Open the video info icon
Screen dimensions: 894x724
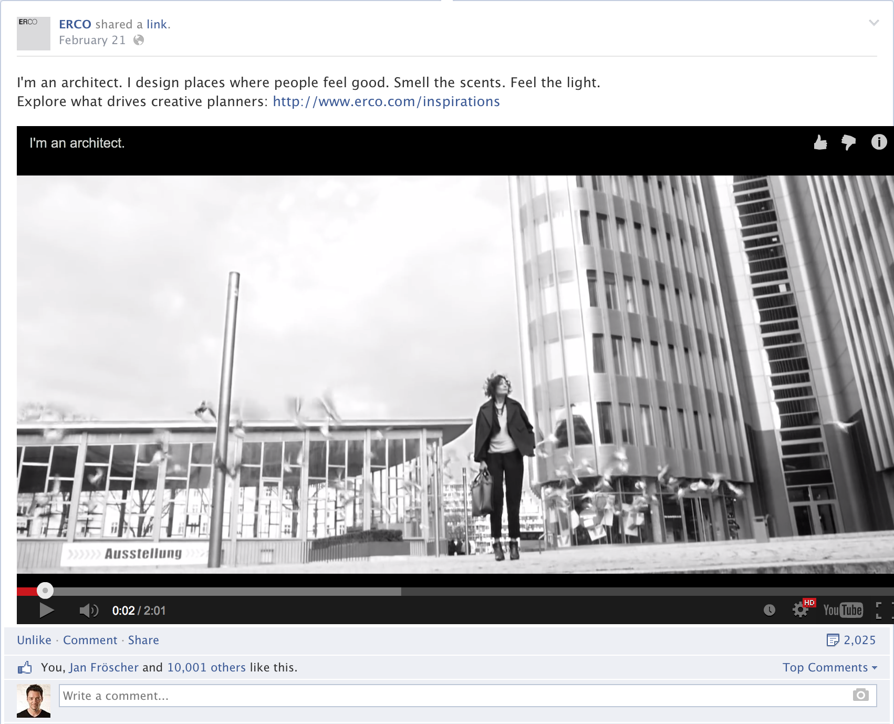pos(879,142)
